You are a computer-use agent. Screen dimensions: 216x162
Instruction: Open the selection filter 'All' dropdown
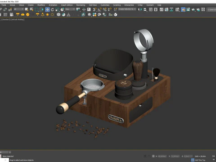(x=19, y=9)
